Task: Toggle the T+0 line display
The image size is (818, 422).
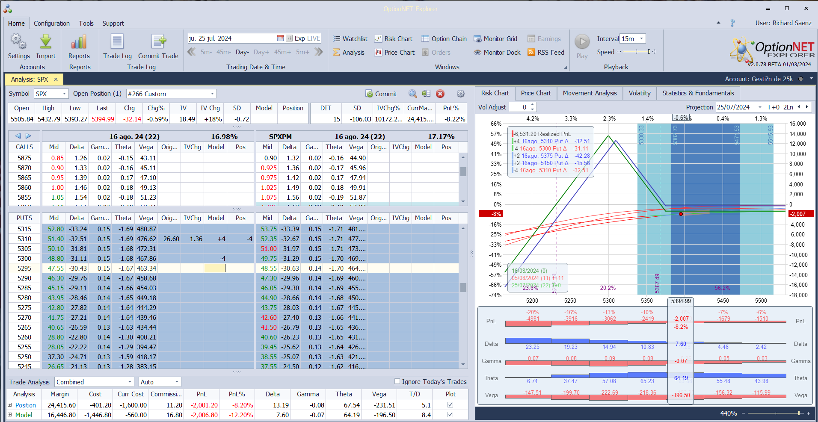Action: 774,107
